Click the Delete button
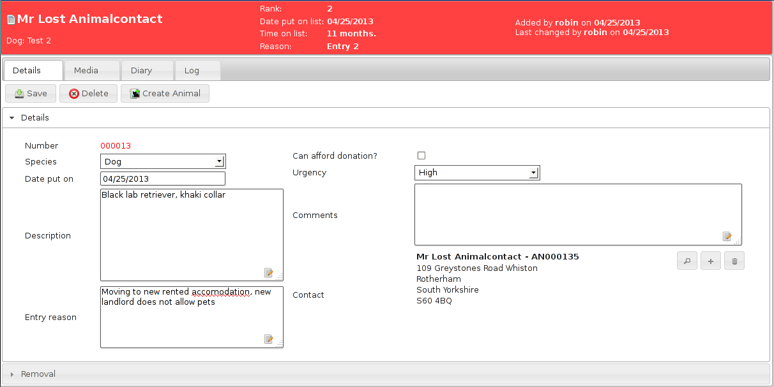Image resolution: width=774 pixels, height=387 pixels. point(87,93)
